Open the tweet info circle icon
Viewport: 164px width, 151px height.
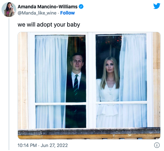point(157,145)
